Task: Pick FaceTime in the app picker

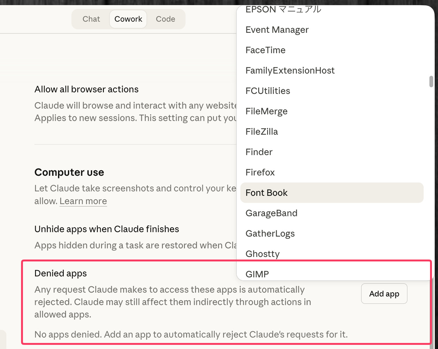Action: click(265, 50)
